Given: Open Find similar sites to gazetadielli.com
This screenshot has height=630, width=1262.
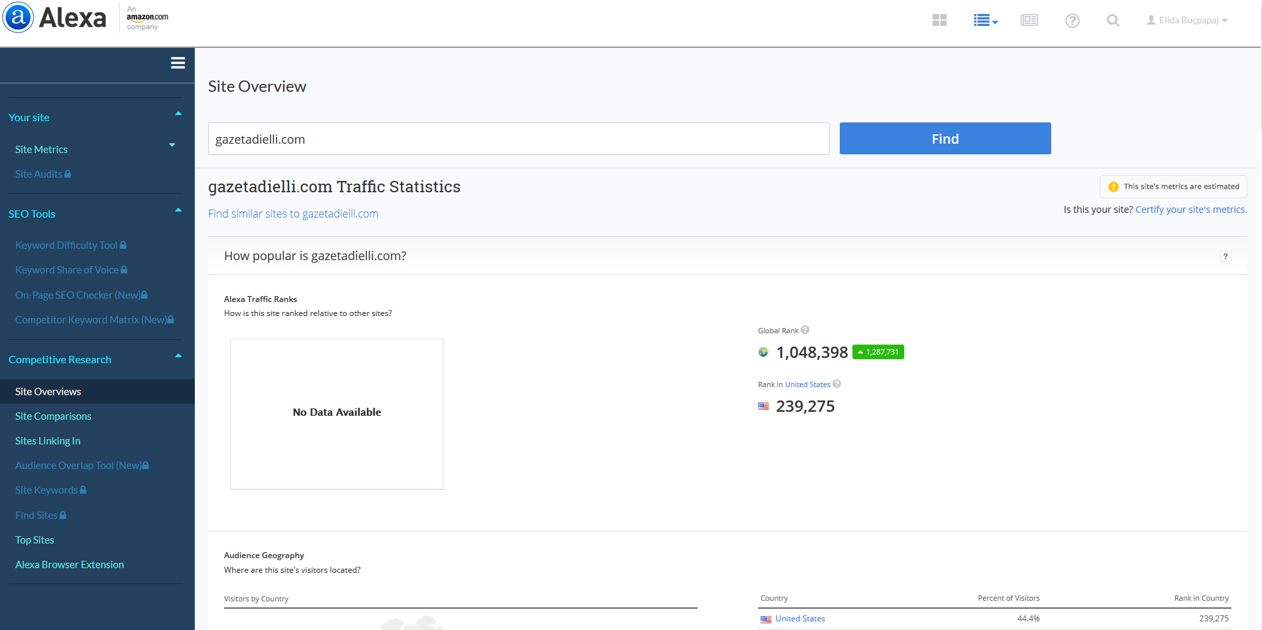Looking at the screenshot, I should (x=293, y=214).
